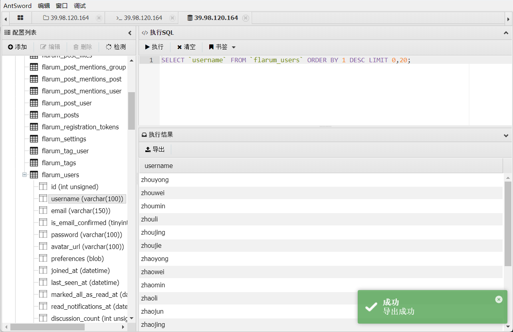
Task: Run the SQL with 执行
Action: pos(154,47)
